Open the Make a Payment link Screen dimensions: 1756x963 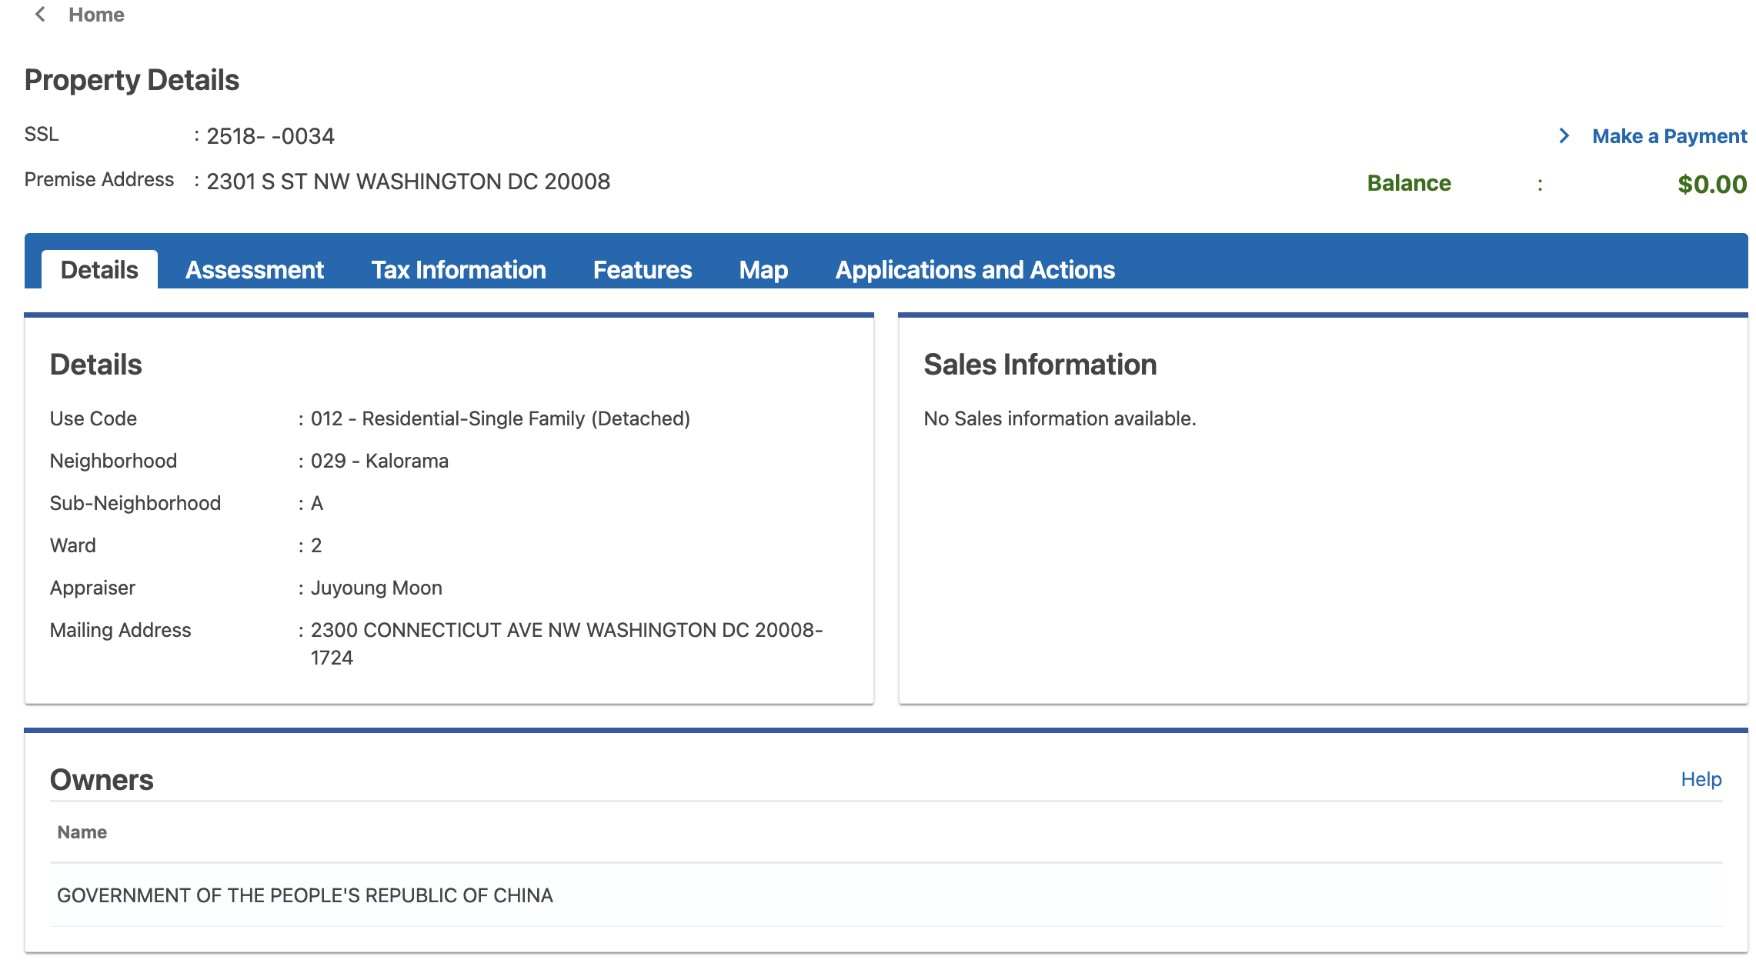point(1669,136)
